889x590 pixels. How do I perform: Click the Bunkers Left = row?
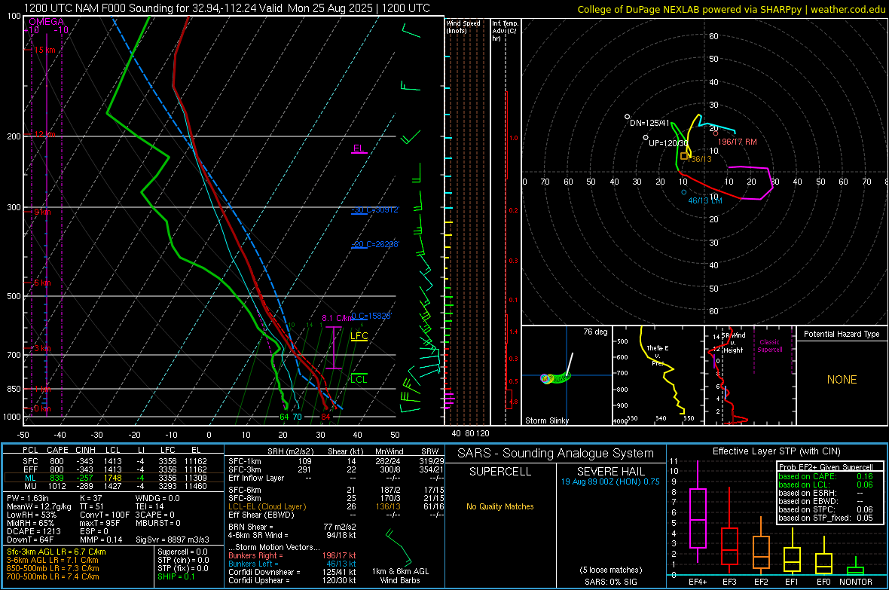click(292, 564)
